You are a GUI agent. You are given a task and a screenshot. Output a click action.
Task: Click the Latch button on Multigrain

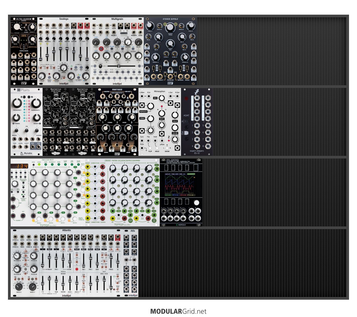[139, 72]
